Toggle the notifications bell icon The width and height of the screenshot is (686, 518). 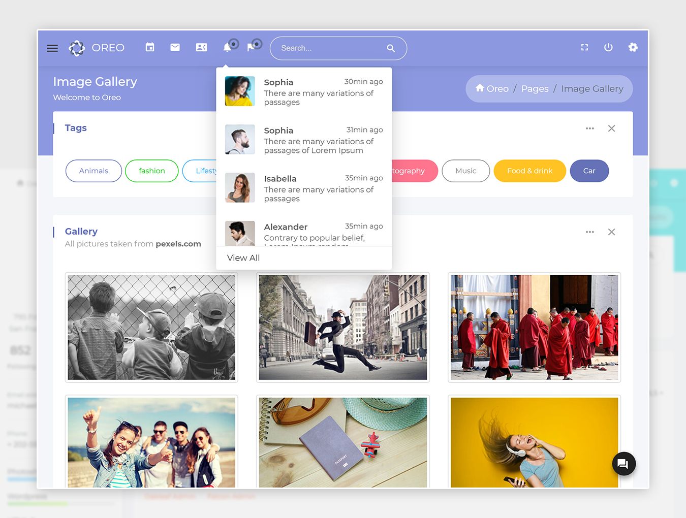pyautogui.click(x=227, y=47)
